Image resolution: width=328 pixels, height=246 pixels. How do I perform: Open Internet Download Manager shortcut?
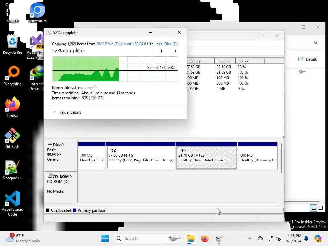tap(37, 78)
